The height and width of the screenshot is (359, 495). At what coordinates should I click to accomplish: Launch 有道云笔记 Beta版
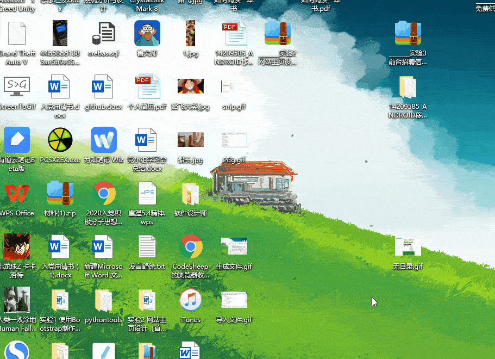[17, 140]
